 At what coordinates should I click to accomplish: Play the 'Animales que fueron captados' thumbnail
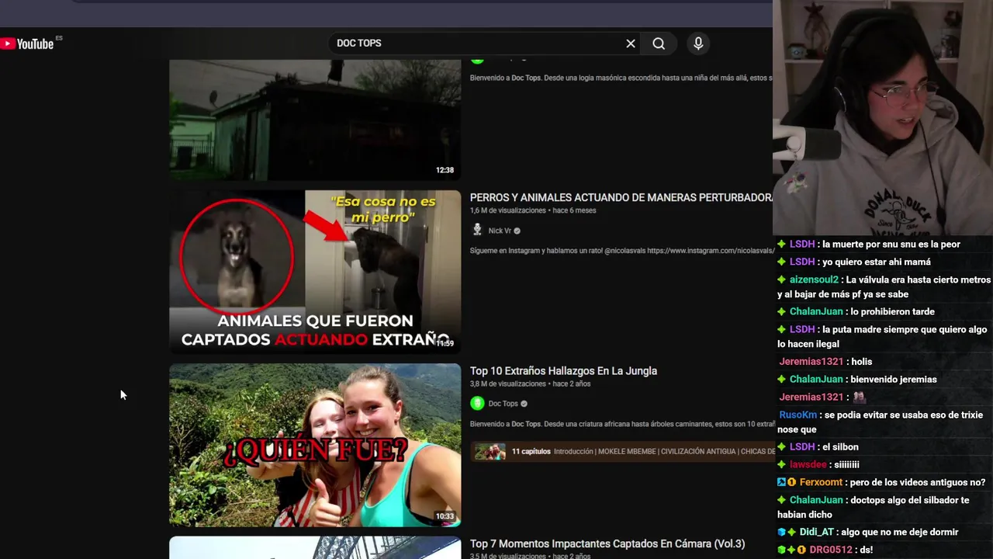[x=315, y=272]
